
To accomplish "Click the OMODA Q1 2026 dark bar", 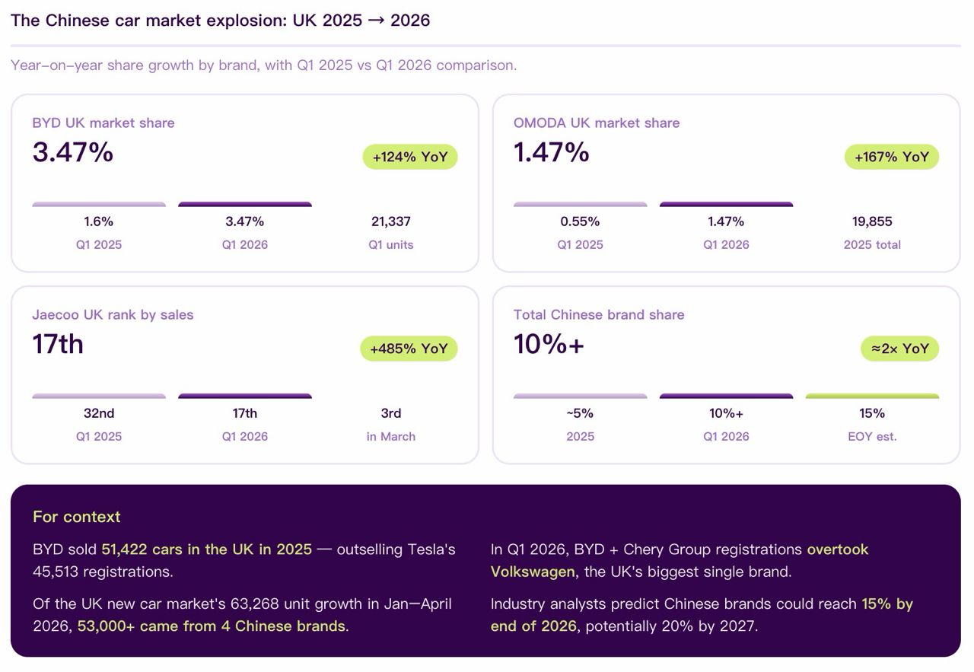I will [x=726, y=204].
